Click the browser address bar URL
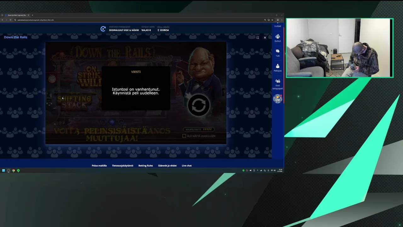403x227 pixels. [x=36, y=20]
